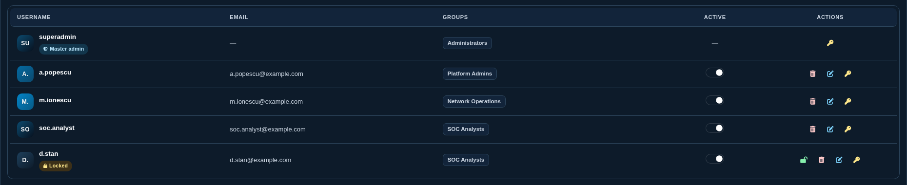907x185 pixels.
Task: Click SOC Analysts tag in d.stan row
Action: (466, 160)
